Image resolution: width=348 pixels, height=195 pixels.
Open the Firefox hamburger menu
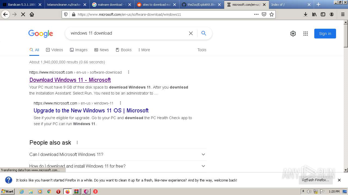[x=343, y=14]
